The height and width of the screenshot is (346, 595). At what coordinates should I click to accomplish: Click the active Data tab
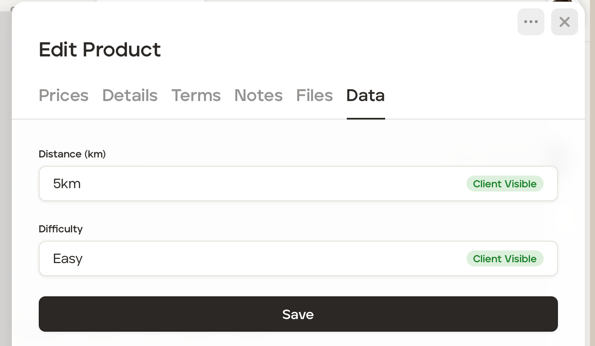point(365,96)
